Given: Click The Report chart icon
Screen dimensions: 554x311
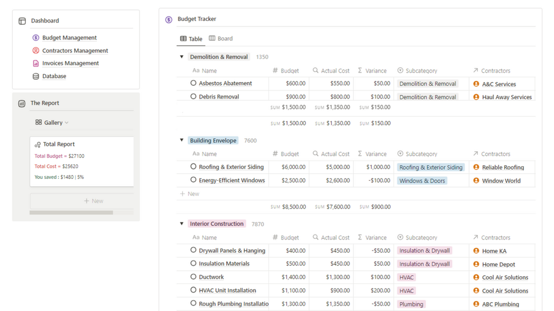Looking at the screenshot, I should 22,103.
